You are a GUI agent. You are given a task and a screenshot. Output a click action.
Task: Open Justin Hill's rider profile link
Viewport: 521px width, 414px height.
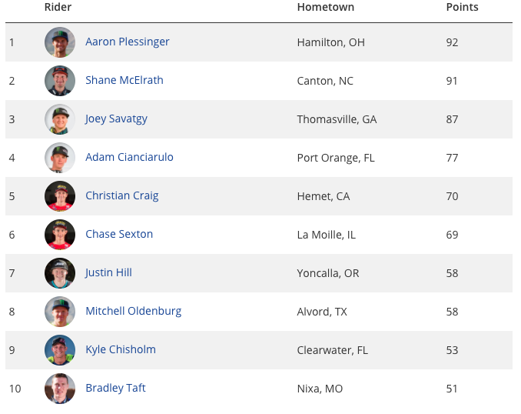tap(108, 272)
